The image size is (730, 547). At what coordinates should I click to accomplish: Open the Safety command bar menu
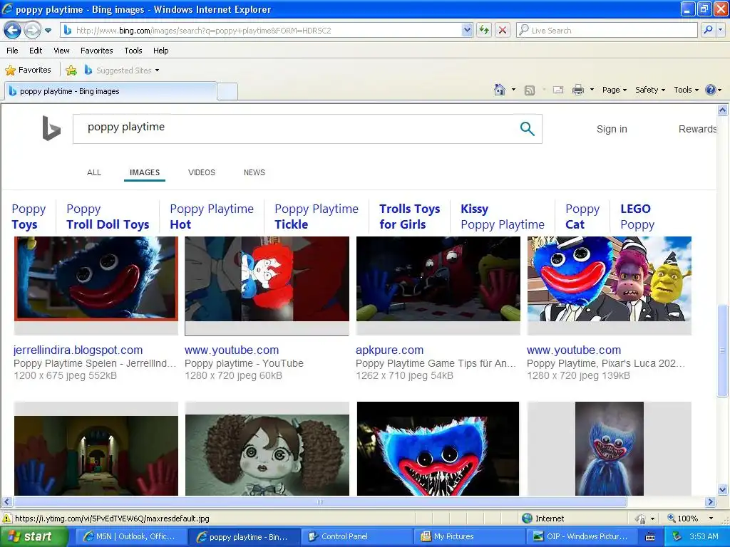(x=650, y=90)
